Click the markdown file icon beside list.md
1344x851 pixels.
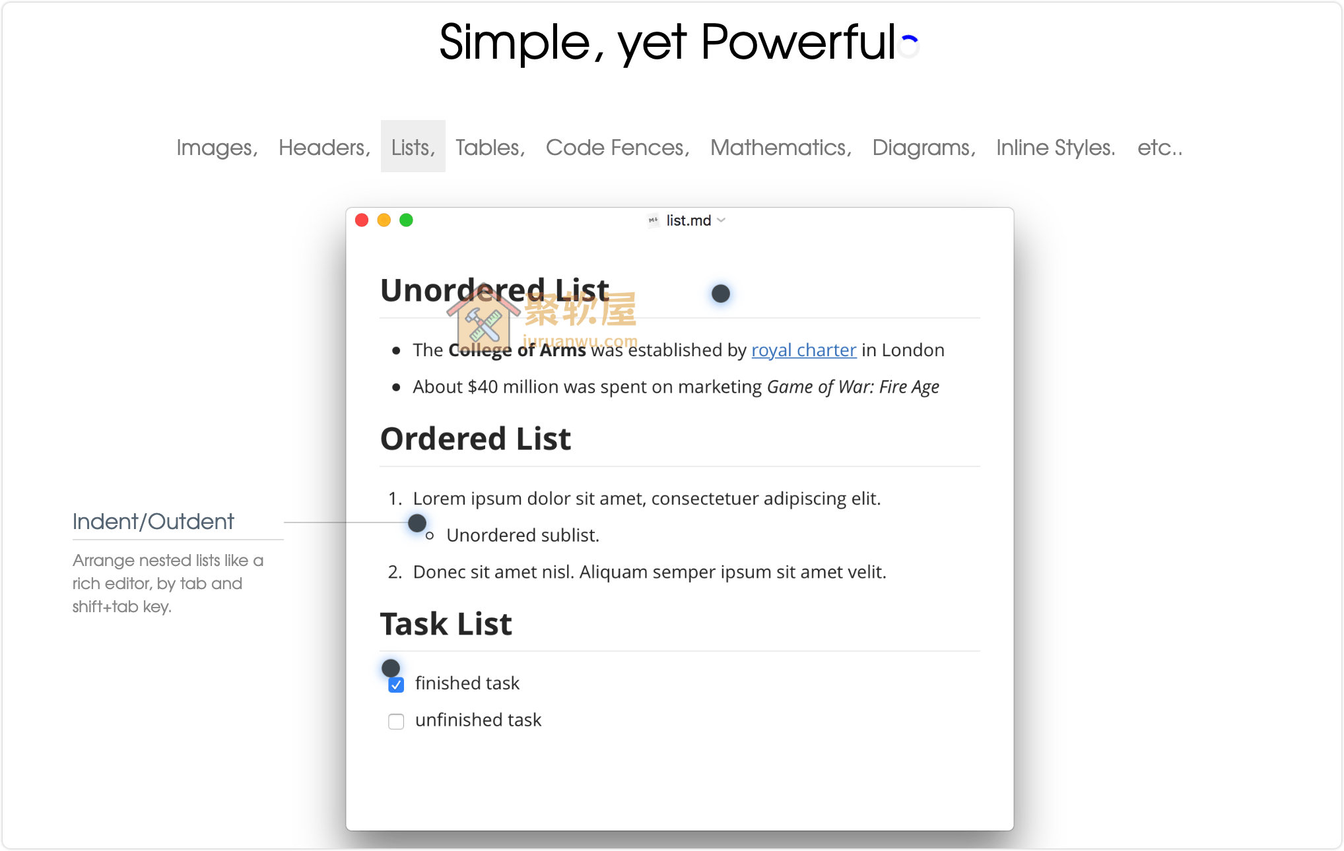tap(653, 220)
